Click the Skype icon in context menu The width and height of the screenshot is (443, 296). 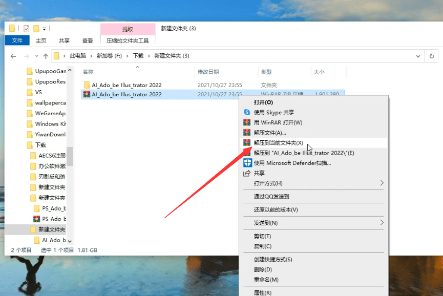click(x=247, y=112)
